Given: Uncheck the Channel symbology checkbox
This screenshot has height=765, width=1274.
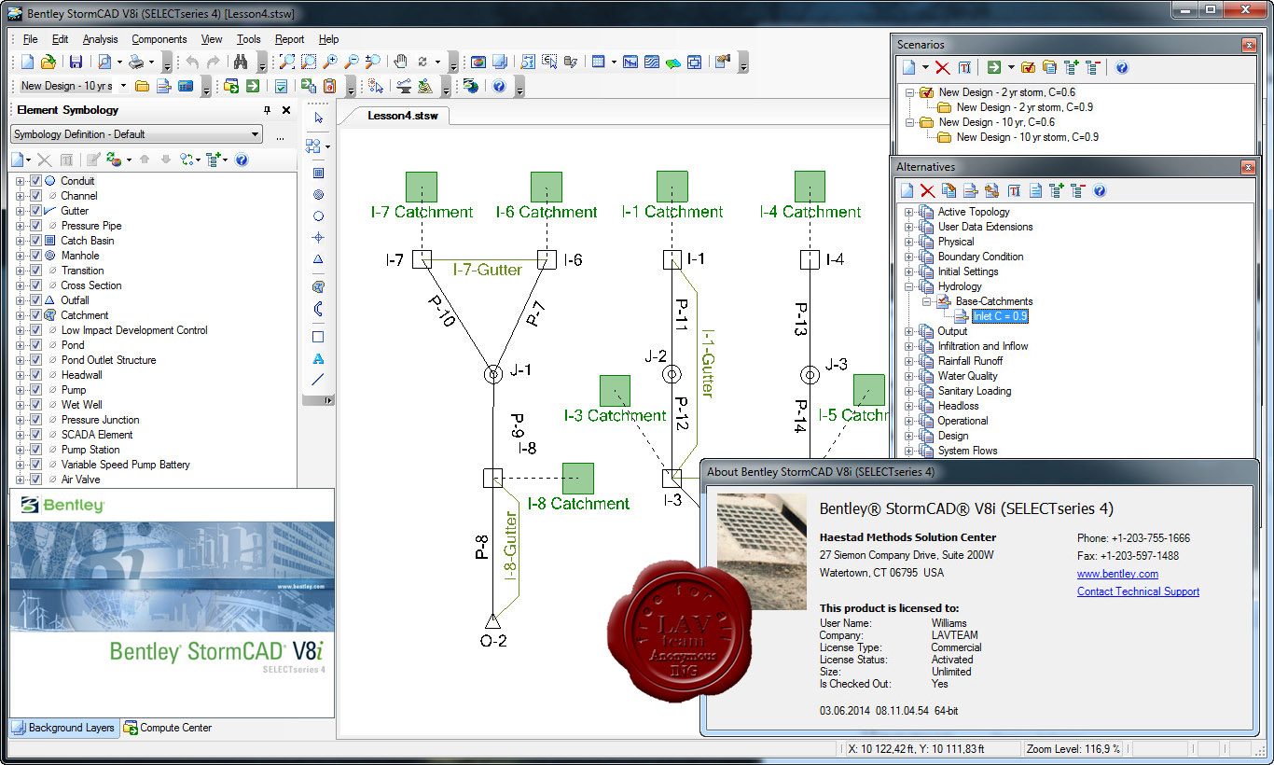Looking at the screenshot, I should tap(35, 196).
